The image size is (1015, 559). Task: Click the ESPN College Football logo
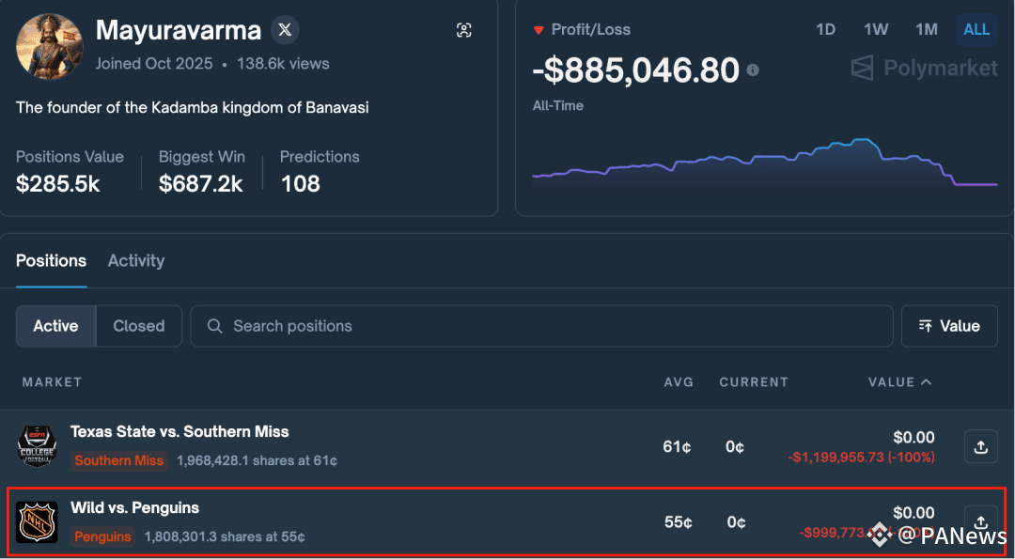coord(37,446)
